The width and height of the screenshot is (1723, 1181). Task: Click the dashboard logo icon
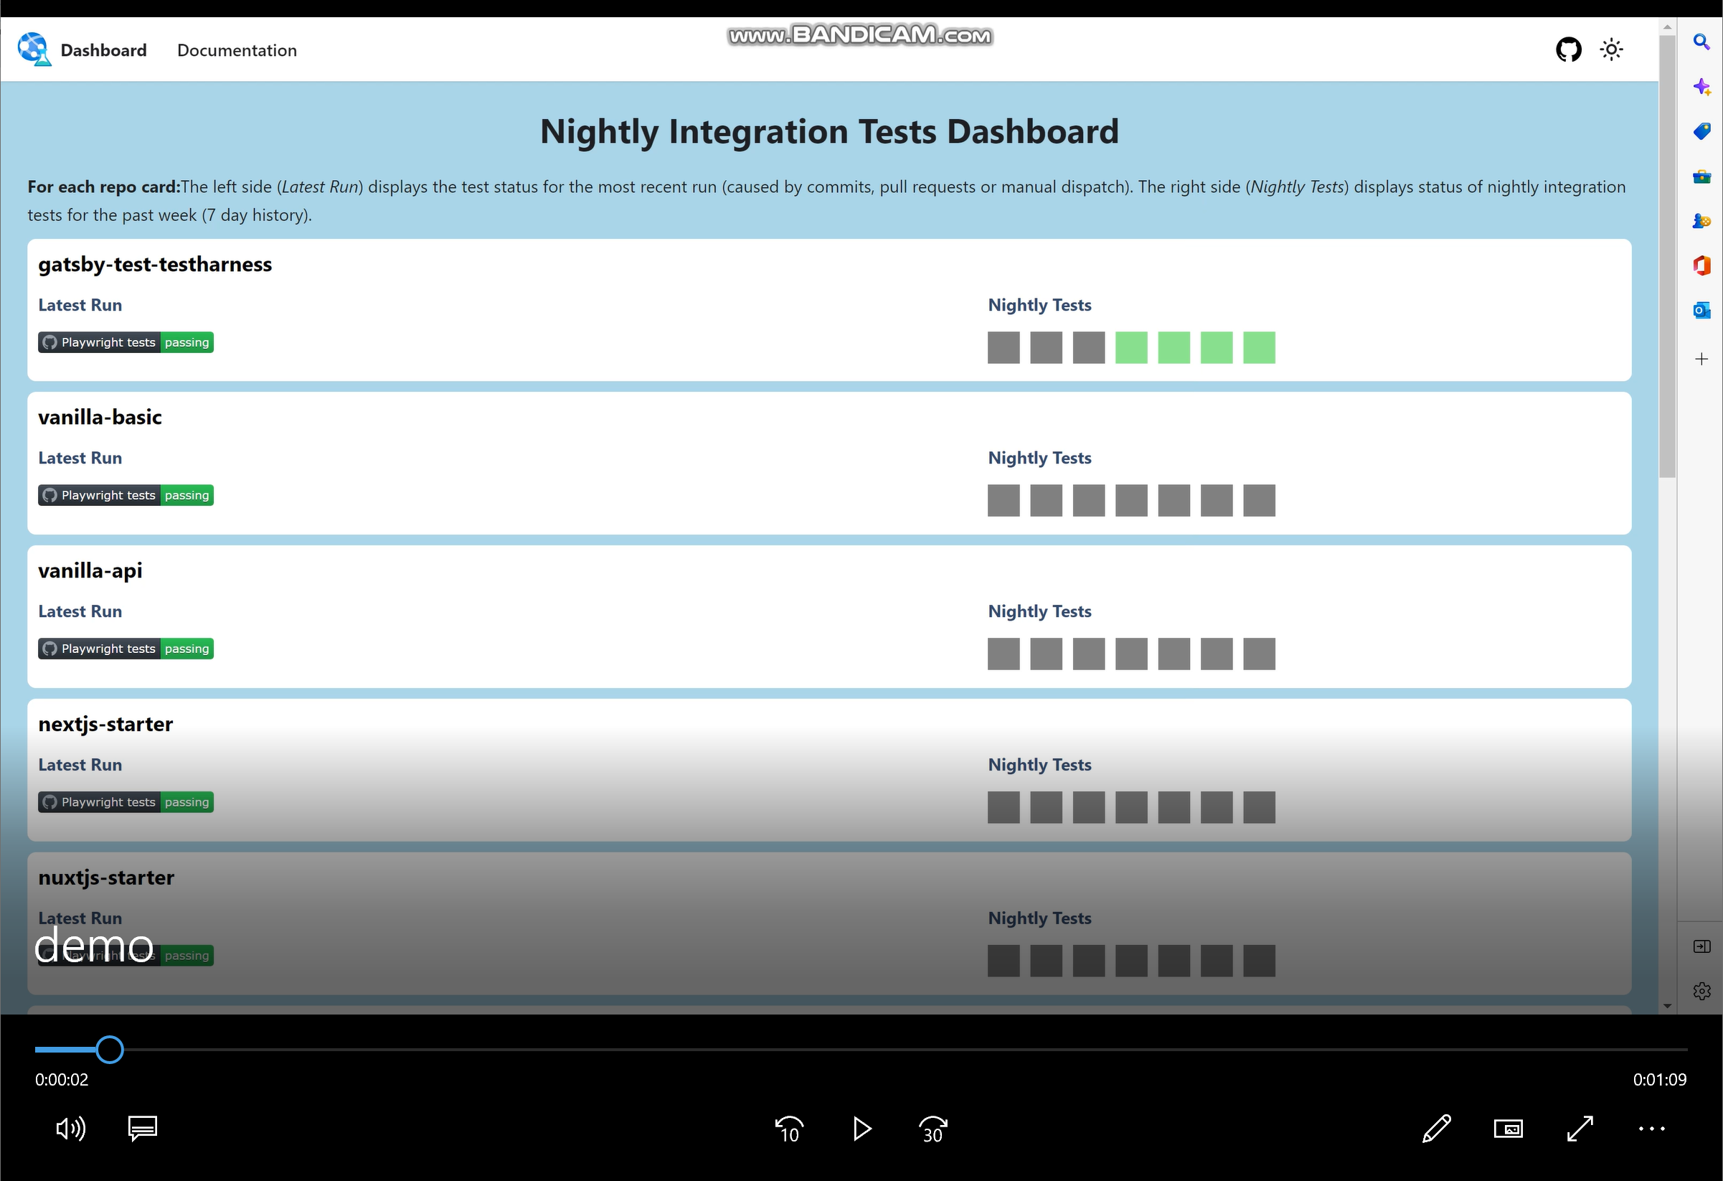pyautogui.click(x=34, y=49)
